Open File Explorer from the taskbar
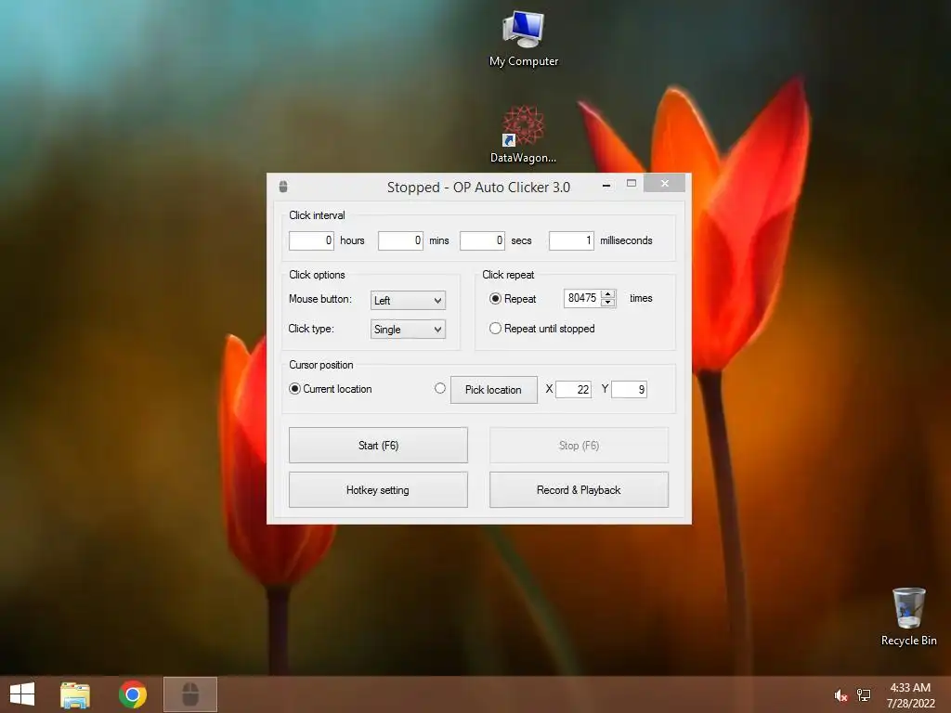 click(x=75, y=694)
